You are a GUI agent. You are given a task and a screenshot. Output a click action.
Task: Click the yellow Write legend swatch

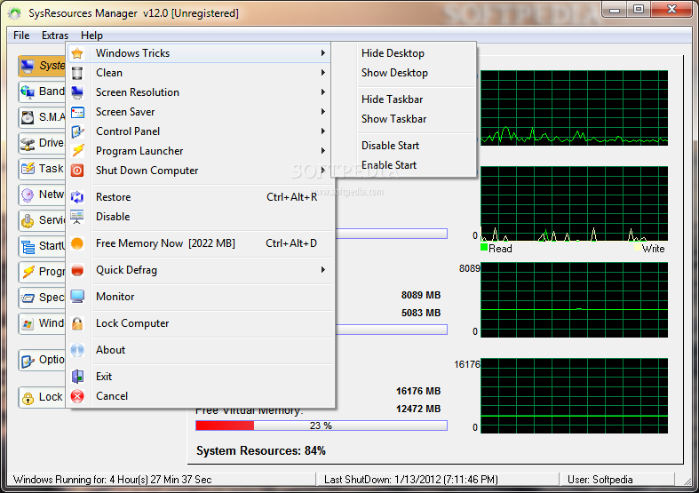click(x=638, y=248)
